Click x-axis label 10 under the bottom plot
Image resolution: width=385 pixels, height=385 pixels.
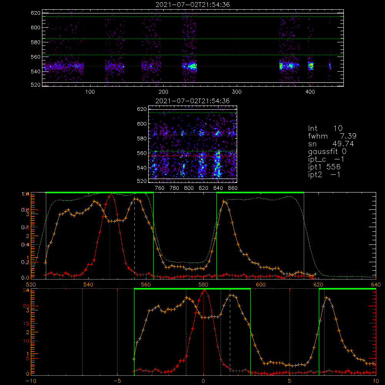[x=376, y=381]
